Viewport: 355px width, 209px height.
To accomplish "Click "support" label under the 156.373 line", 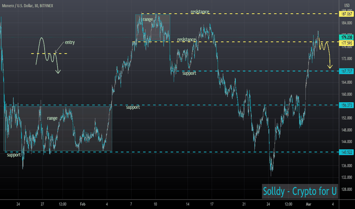I will click(133, 107).
